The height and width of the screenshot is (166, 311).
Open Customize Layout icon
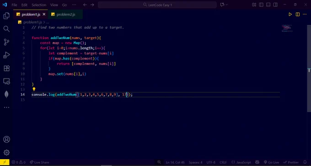(x=254, y=5)
